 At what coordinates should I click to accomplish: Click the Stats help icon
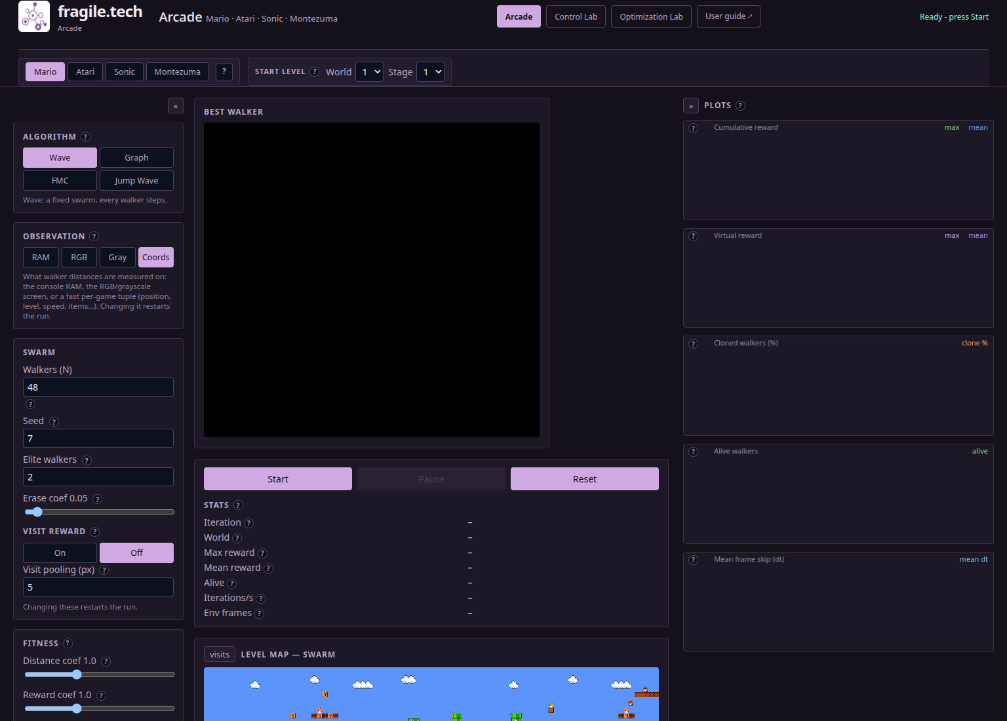238,505
